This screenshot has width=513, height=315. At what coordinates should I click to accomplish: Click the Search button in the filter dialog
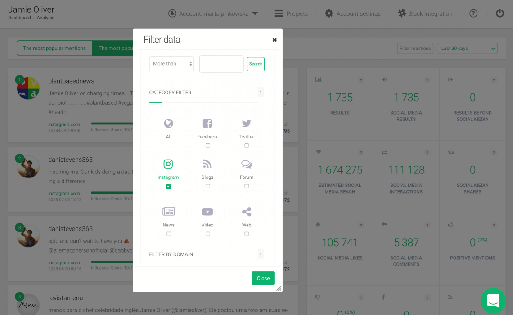point(256,64)
